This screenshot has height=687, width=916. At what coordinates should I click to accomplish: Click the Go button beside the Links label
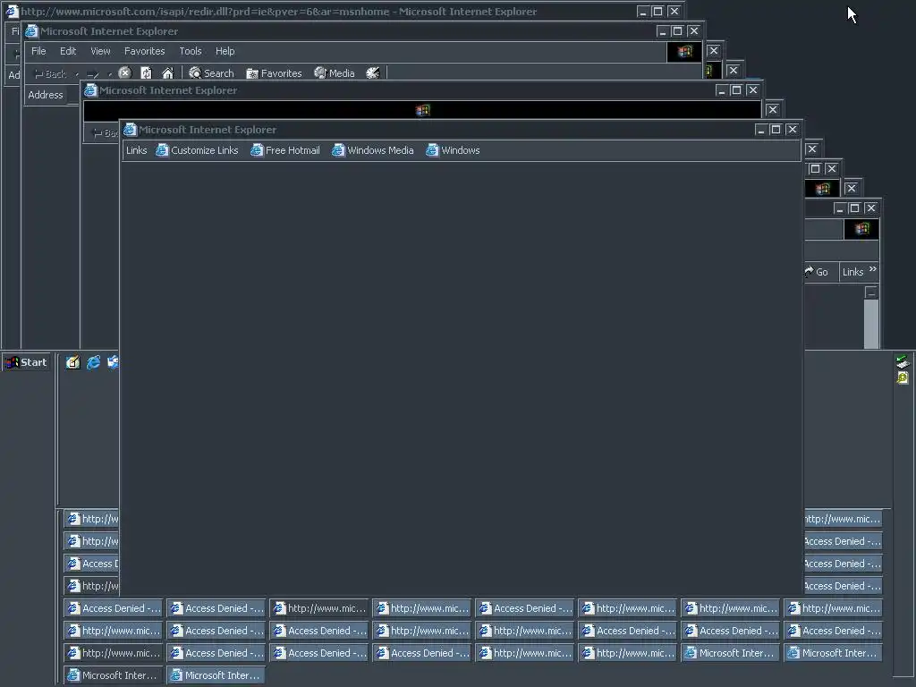(x=817, y=272)
